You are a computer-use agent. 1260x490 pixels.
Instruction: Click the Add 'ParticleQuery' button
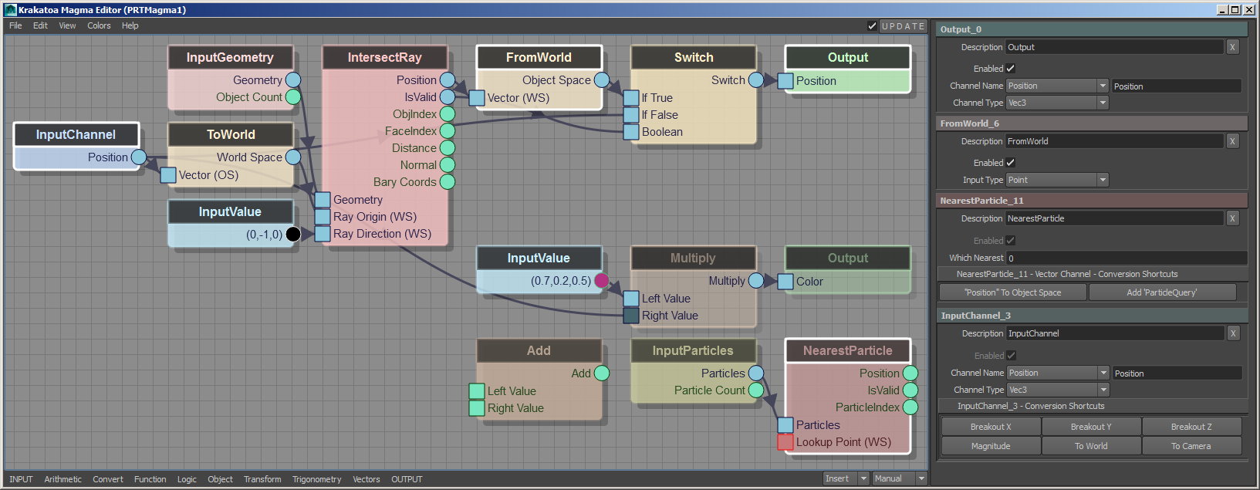1162,292
